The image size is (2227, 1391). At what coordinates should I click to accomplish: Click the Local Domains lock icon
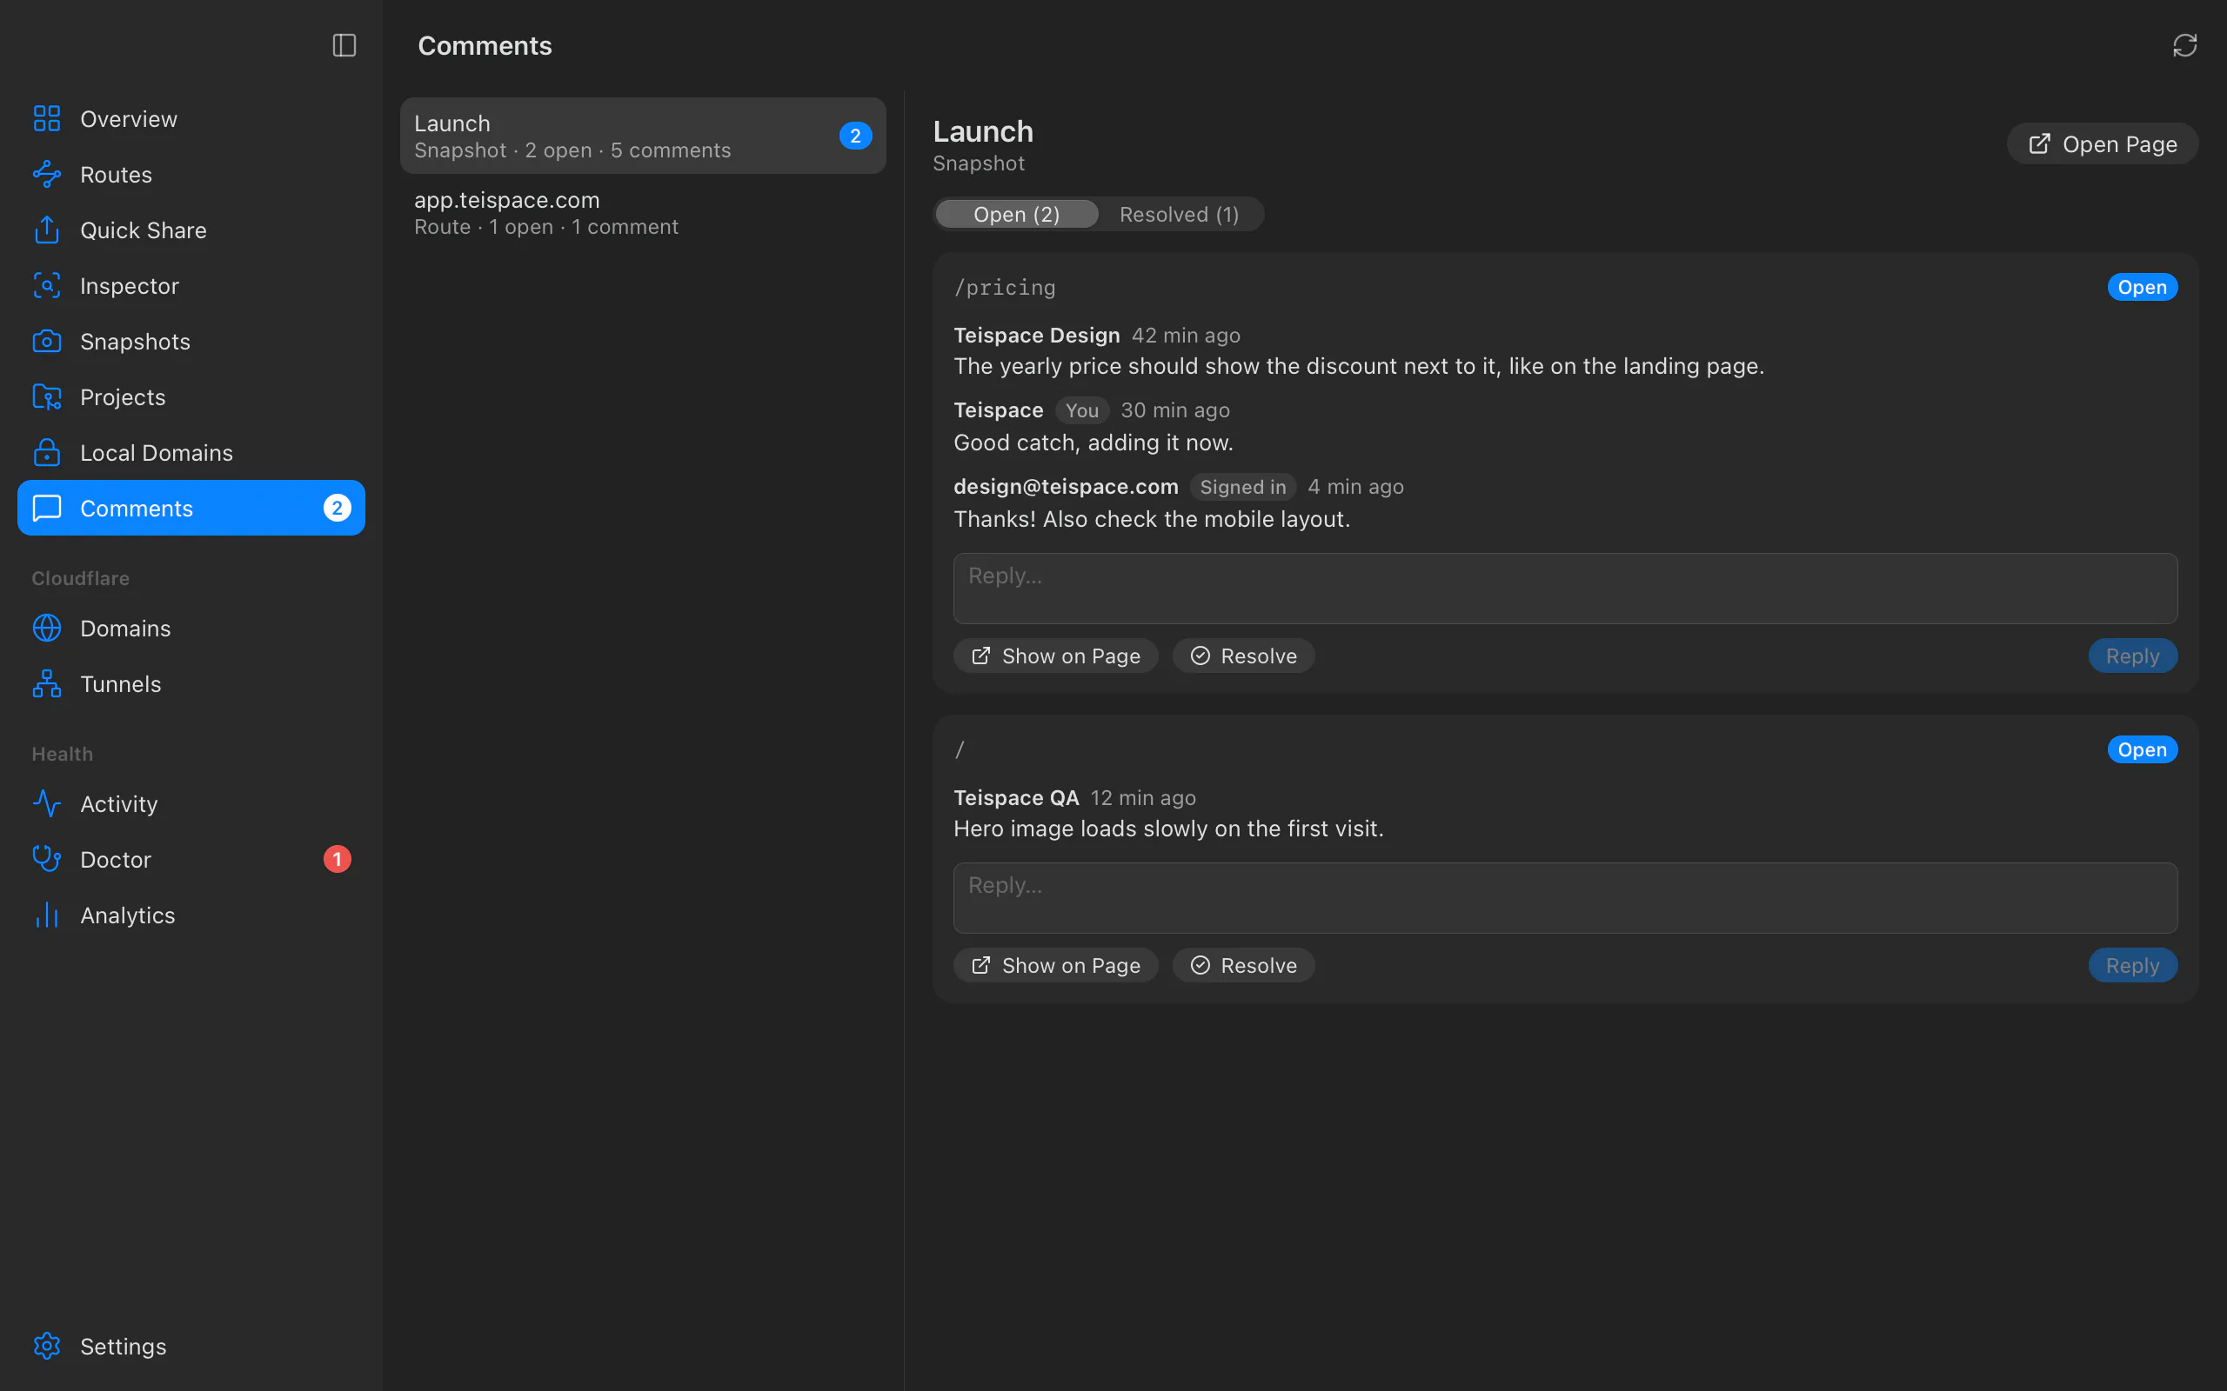click(x=47, y=453)
